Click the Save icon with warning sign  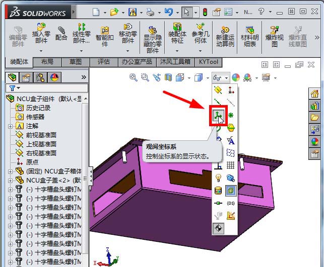pyautogui.click(x=133, y=12)
